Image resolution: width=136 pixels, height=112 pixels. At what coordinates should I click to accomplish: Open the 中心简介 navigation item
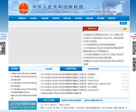(x=33, y=18)
